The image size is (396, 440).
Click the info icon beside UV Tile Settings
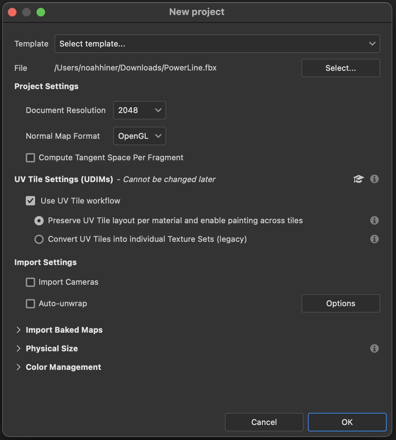coord(375,179)
